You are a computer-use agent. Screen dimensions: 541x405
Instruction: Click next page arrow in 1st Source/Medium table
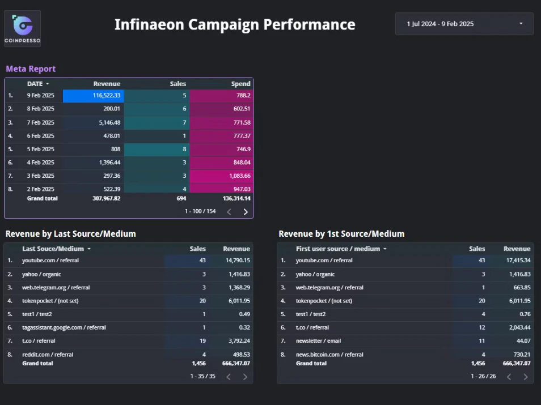[526, 377]
